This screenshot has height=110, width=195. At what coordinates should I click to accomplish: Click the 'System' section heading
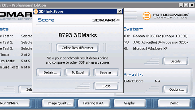click(x=133, y=29)
